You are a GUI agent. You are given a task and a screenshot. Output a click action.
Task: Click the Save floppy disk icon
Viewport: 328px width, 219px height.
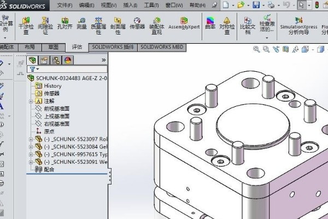pos(256,4)
